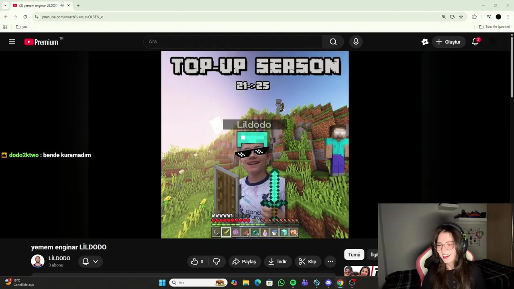Open the LİLDODO channel name link
This screenshot has height=289, width=514.
pos(59,258)
